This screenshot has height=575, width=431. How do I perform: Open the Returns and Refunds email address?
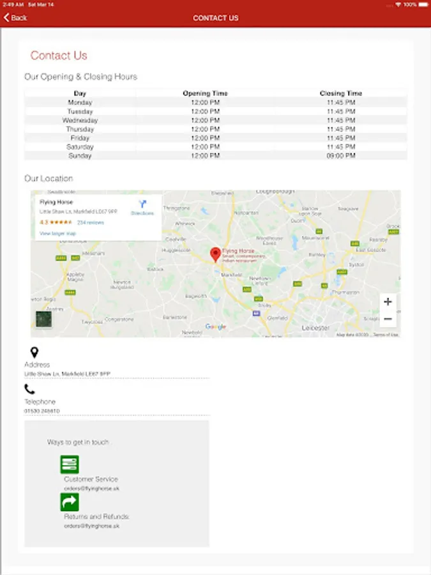(91, 526)
